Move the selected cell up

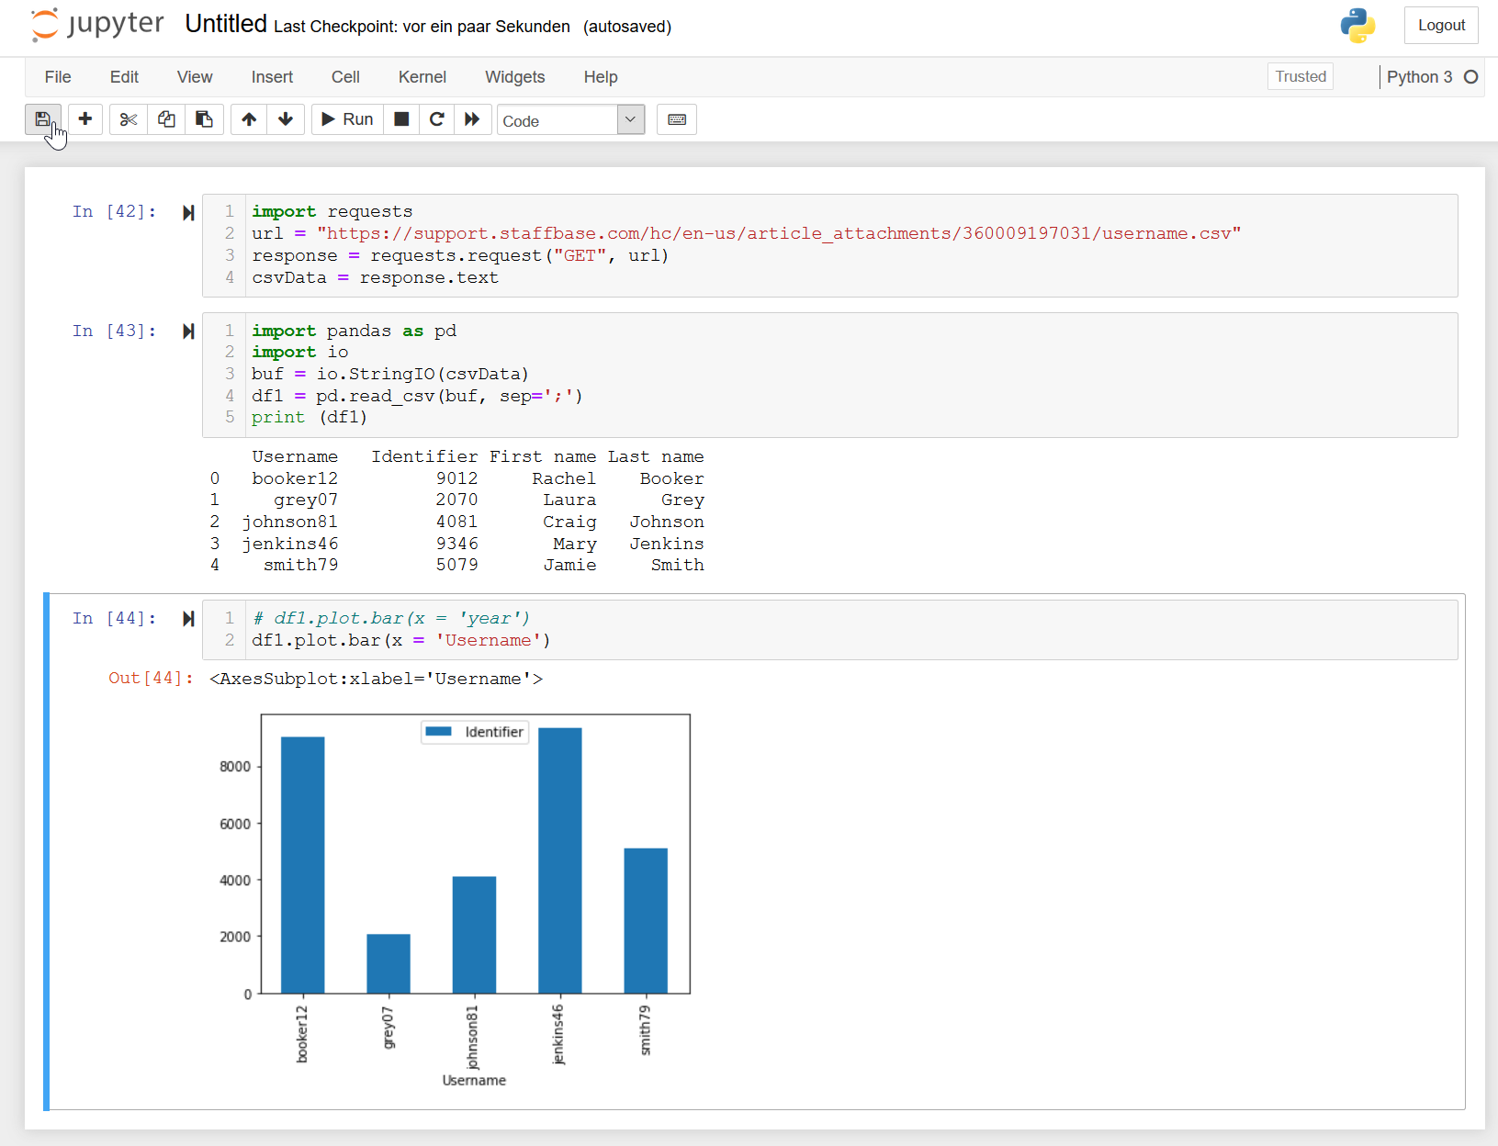[x=249, y=119]
